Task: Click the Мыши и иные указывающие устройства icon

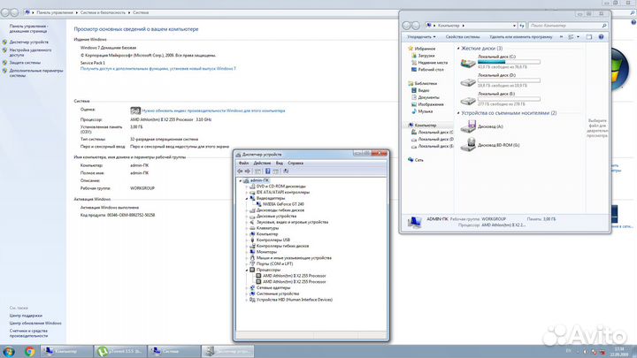Action: coord(252,258)
